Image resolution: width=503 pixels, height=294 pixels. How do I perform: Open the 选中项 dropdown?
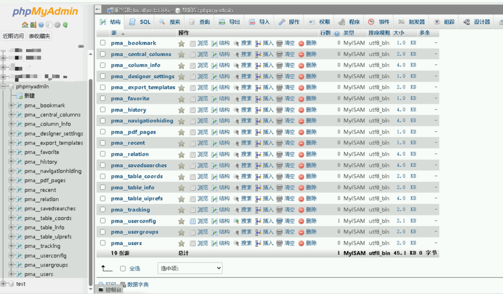(190, 268)
